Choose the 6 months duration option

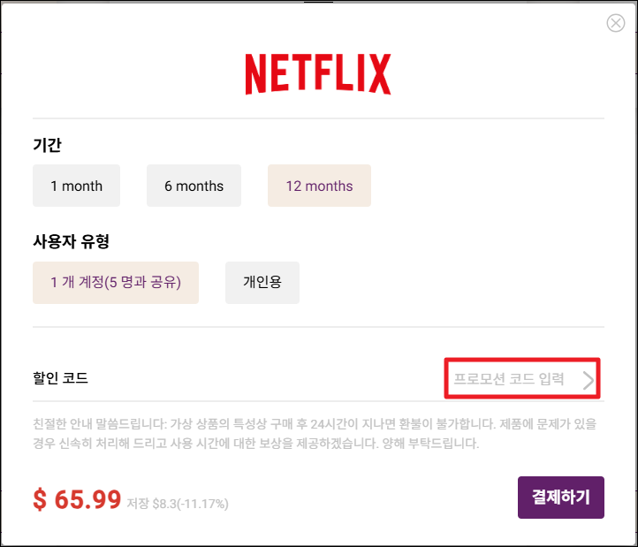194,186
